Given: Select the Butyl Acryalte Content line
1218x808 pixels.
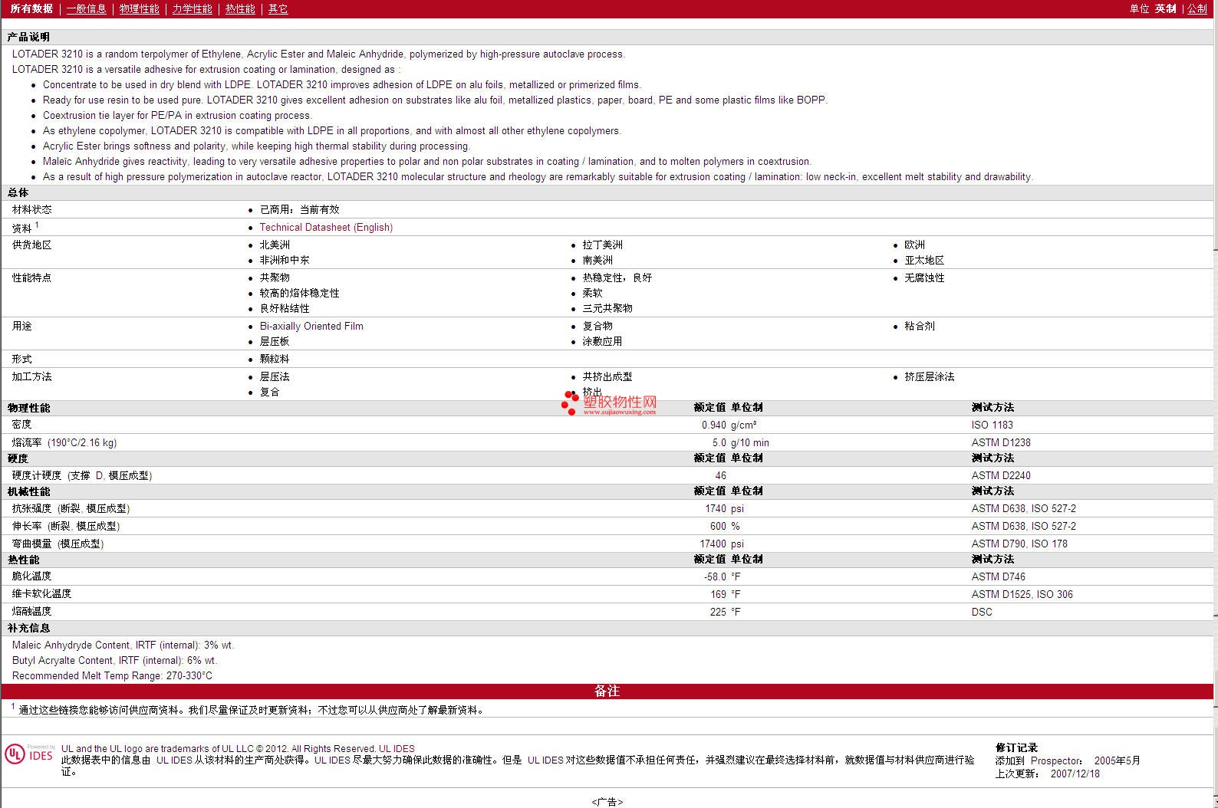Looking at the screenshot, I should [114, 661].
